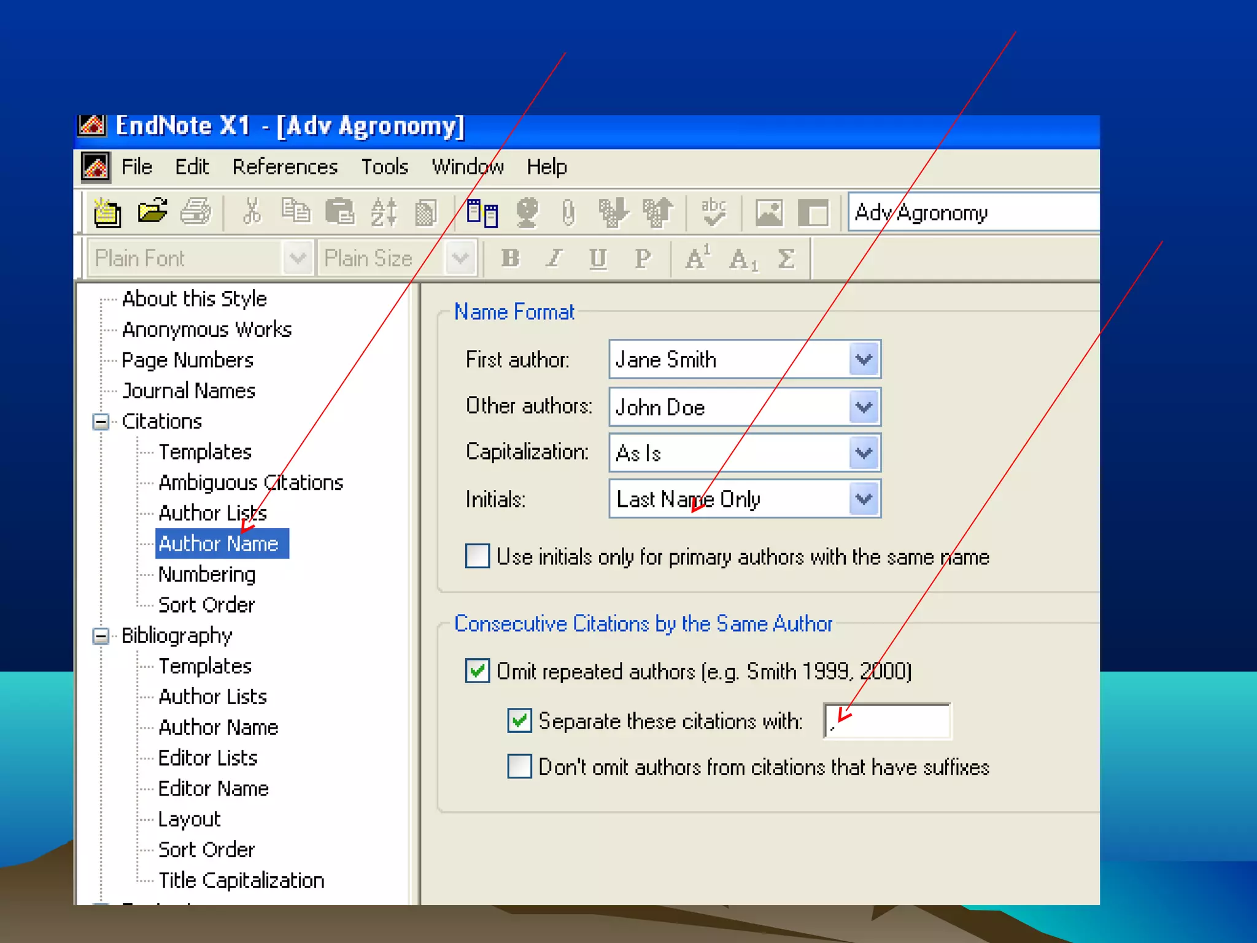Click the Sigma symbol font icon
Image resolution: width=1257 pixels, height=943 pixels.
pyautogui.click(x=786, y=258)
